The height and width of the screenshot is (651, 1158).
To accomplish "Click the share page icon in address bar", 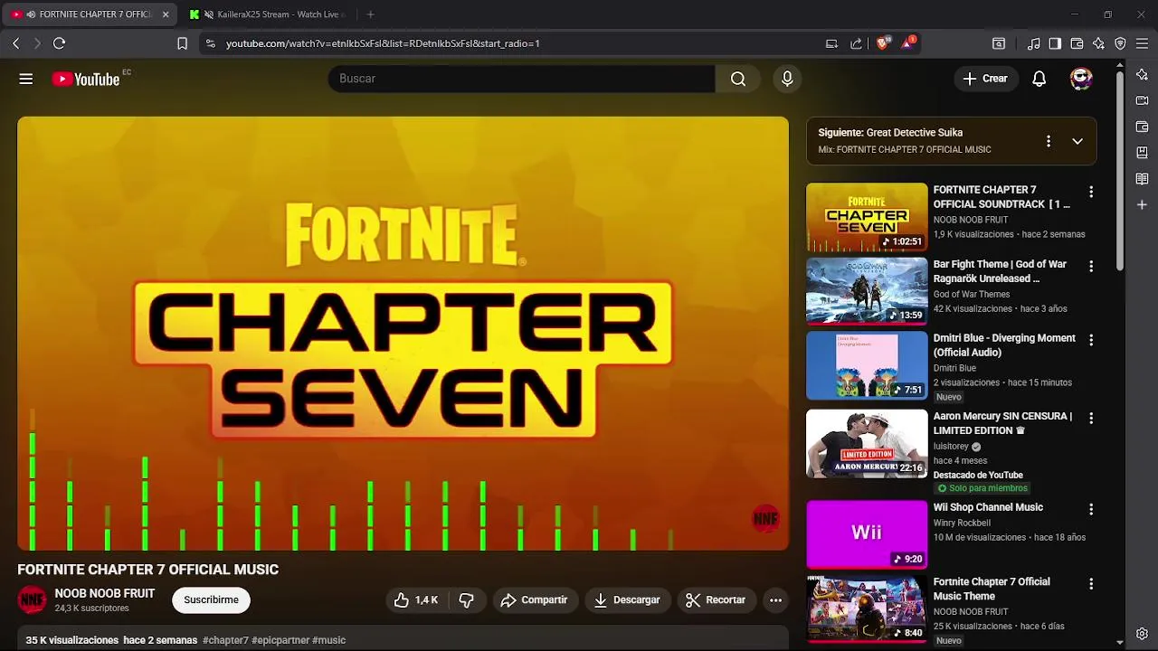I will pos(856,43).
